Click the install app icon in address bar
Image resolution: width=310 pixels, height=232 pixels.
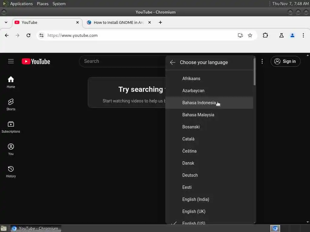coord(240,35)
